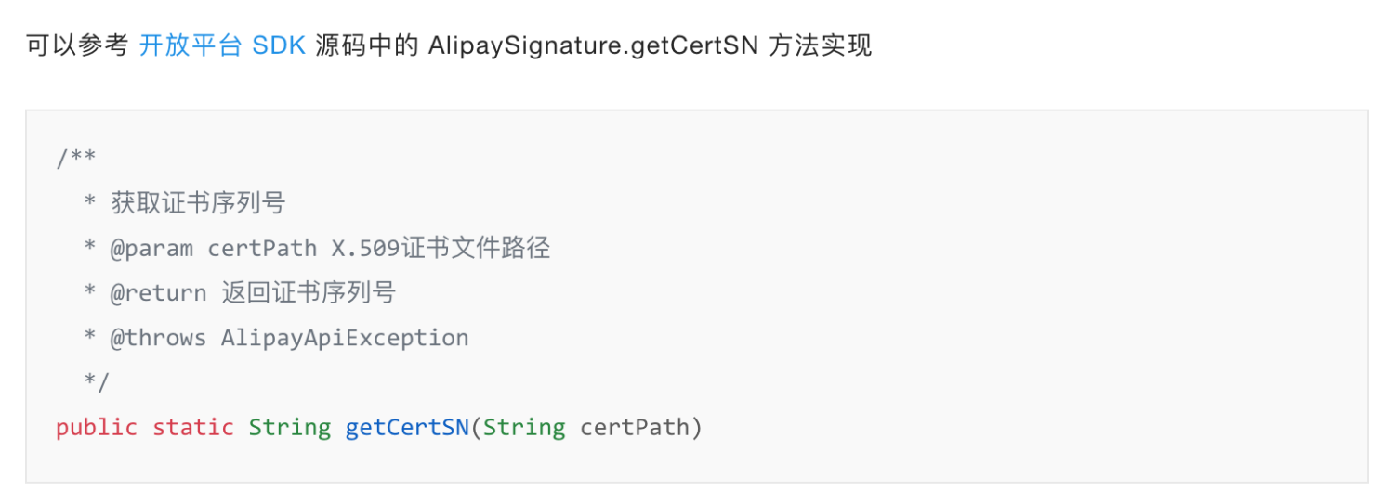Screen dimensions: 1394x503
Task: Click the String parameter type in parentheses
Action: tap(524, 427)
